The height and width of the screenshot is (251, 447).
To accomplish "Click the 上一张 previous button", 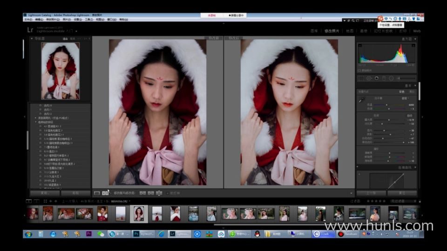I will click(x=371, y=193).
